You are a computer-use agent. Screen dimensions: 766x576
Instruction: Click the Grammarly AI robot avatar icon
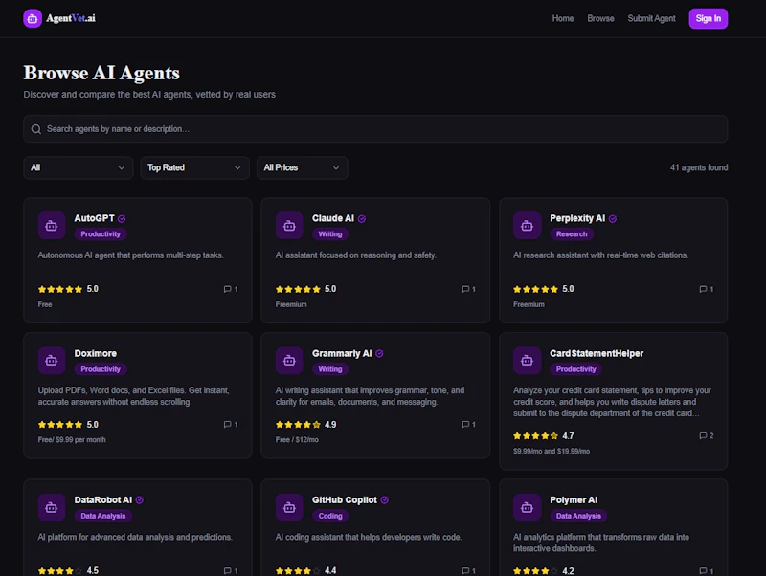pyautogui.click(x=289, y=361)
